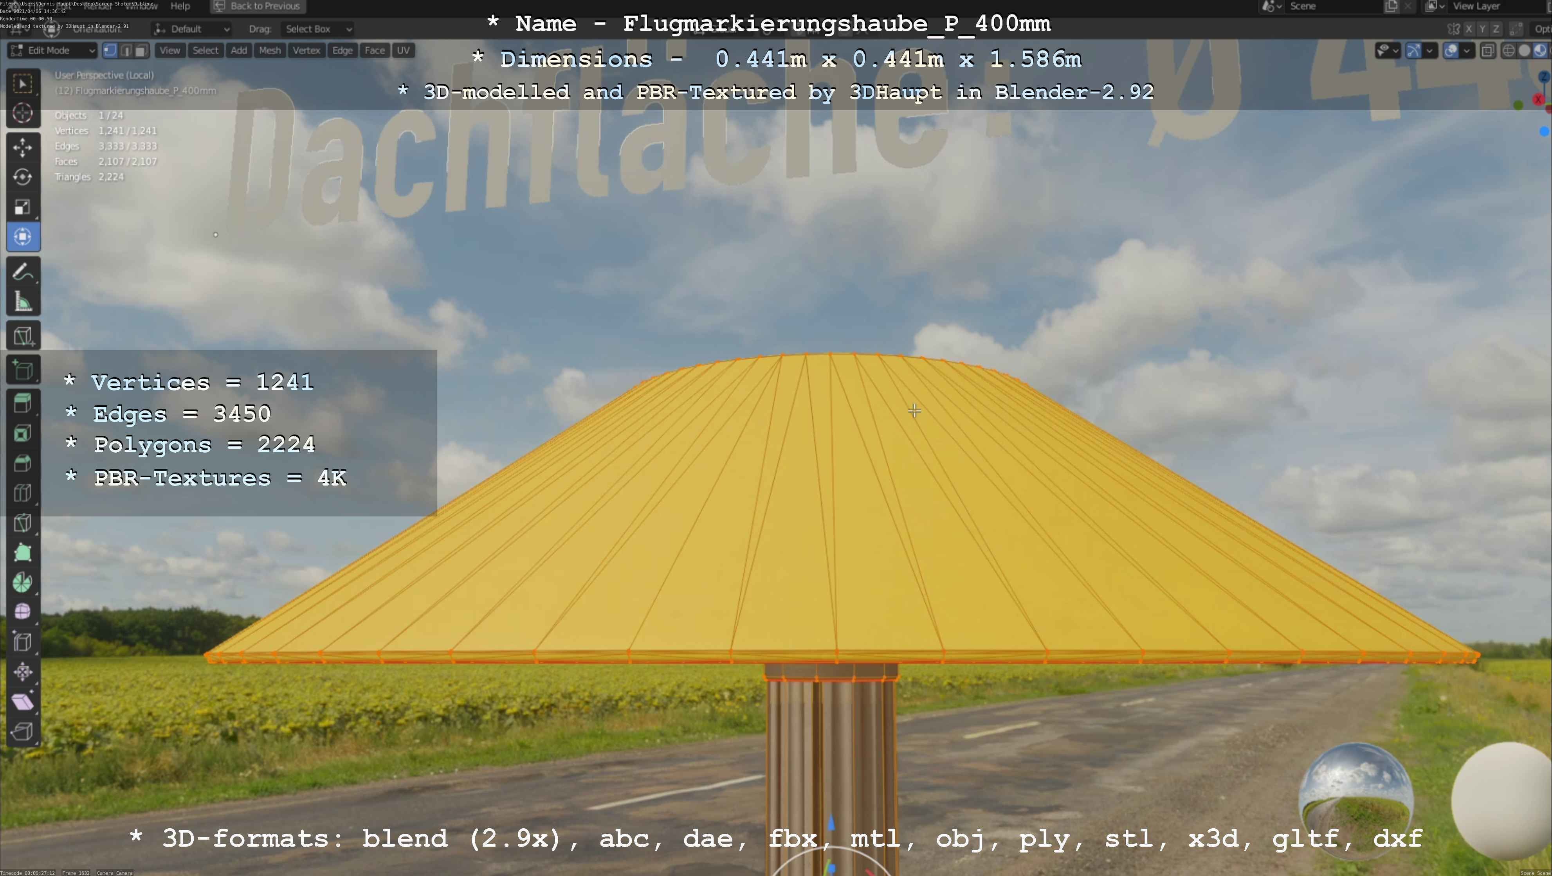Screen dimensions: 1552x876
Task: Switch to face select mode
Action: pyautogui.click(x=141, y=50)
